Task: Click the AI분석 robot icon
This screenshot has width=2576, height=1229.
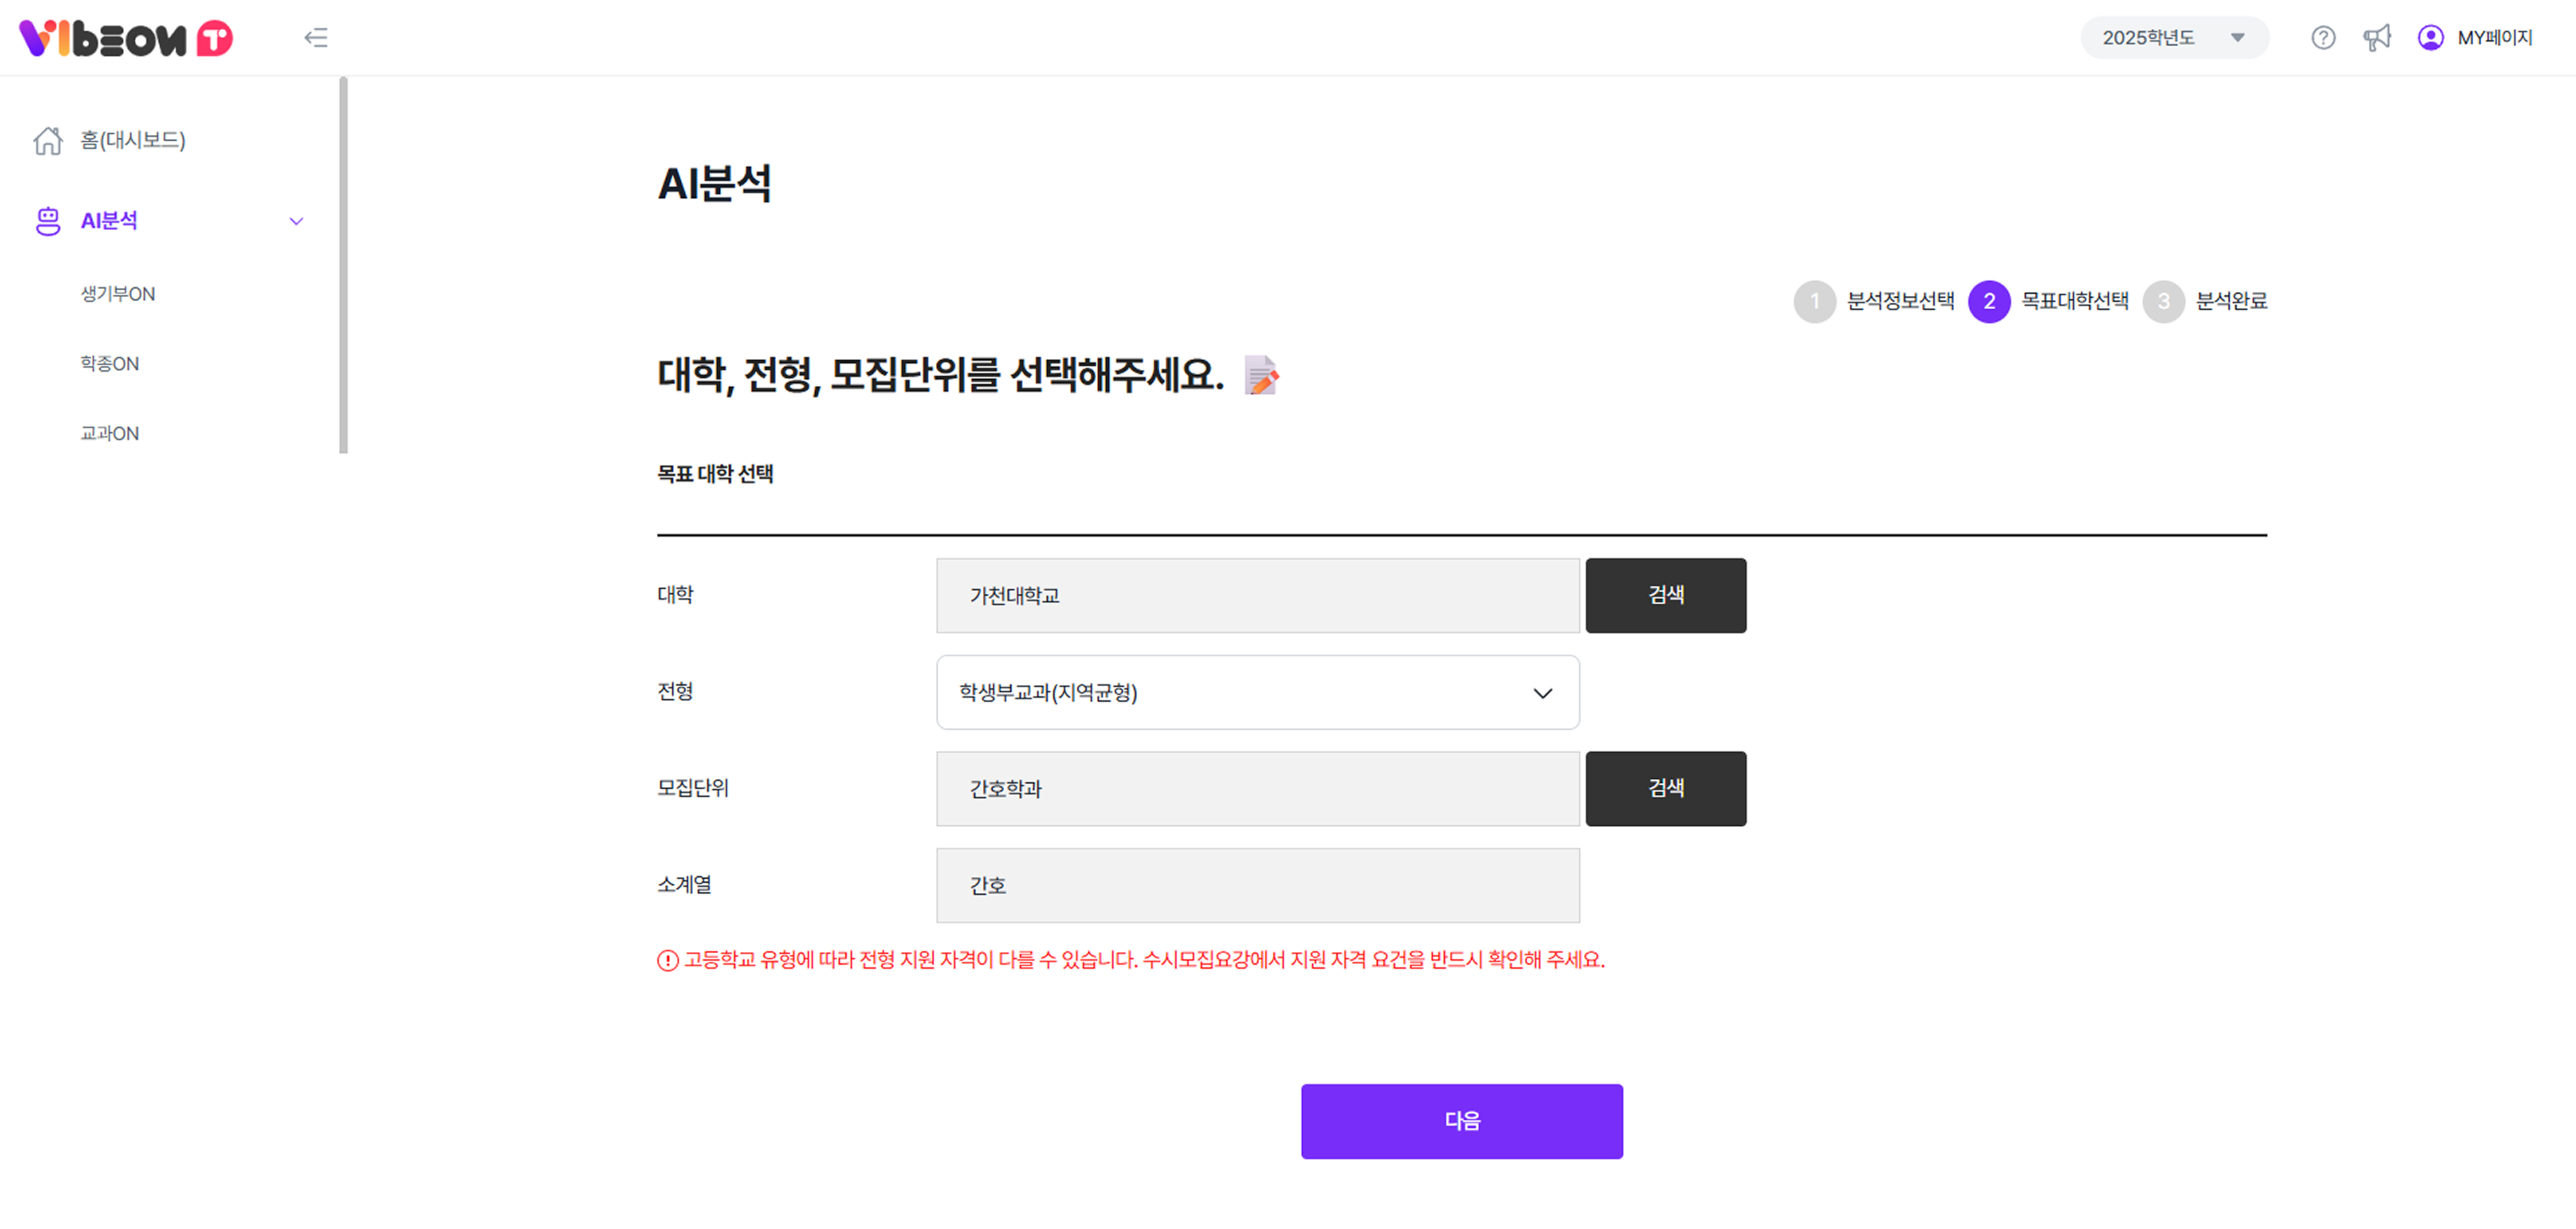Action: pos(48,221)
